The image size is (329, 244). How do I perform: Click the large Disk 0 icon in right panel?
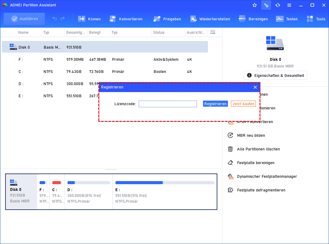[x=275, y=43]
